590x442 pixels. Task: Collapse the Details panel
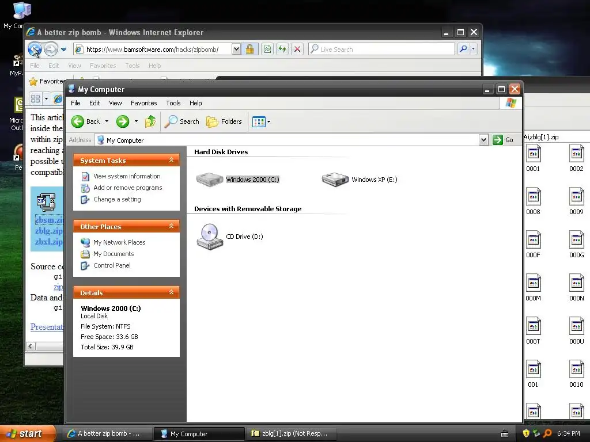coord(171,292)
